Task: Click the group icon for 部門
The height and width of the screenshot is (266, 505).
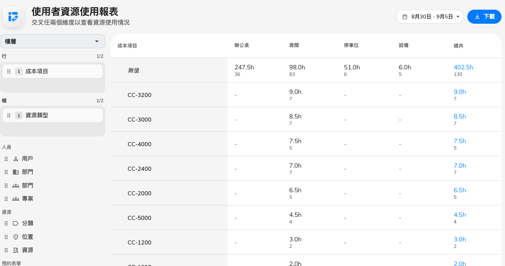Action: pos(15,186)
